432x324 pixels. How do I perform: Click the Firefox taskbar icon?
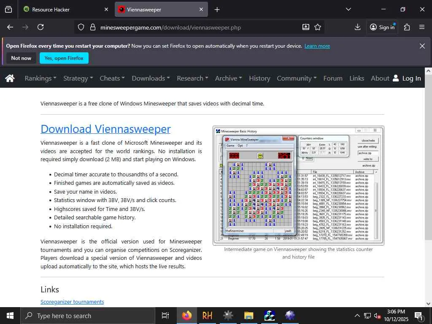tap(186, 316)
